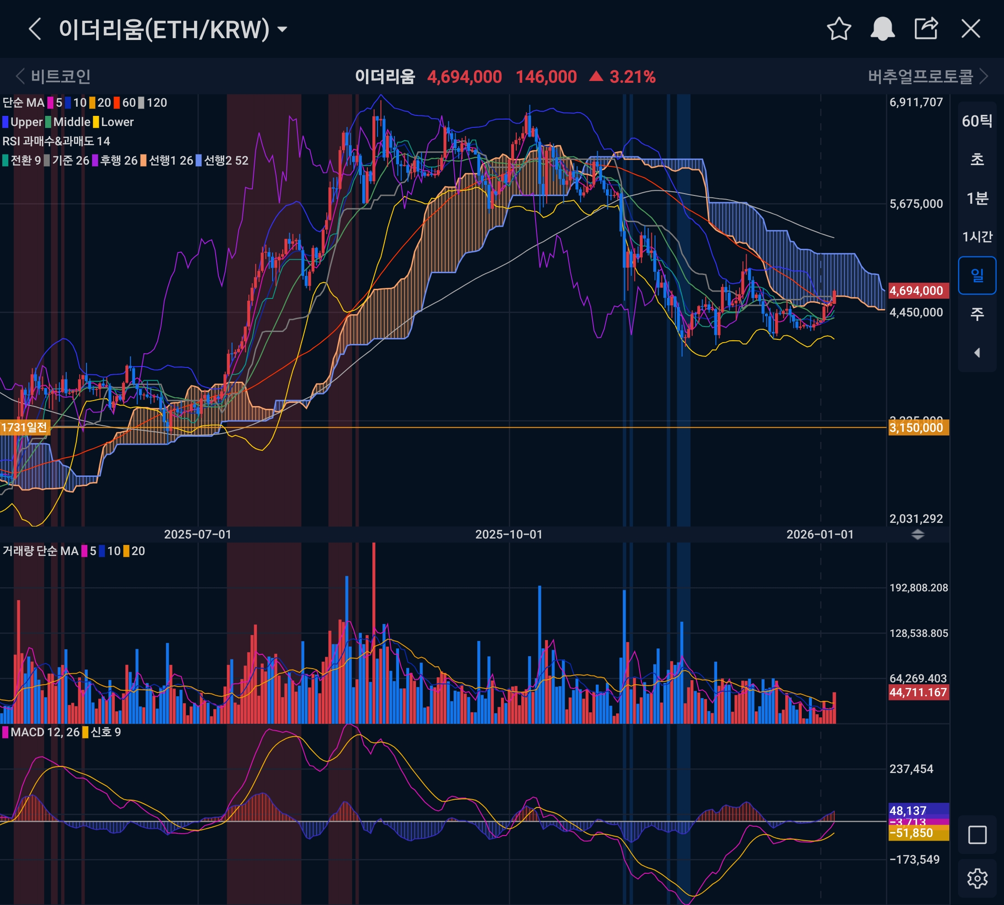Viewport: 1004px width, 905px height.
Task: Tap the back arrow icon
Action: click(x=34, y=29)
